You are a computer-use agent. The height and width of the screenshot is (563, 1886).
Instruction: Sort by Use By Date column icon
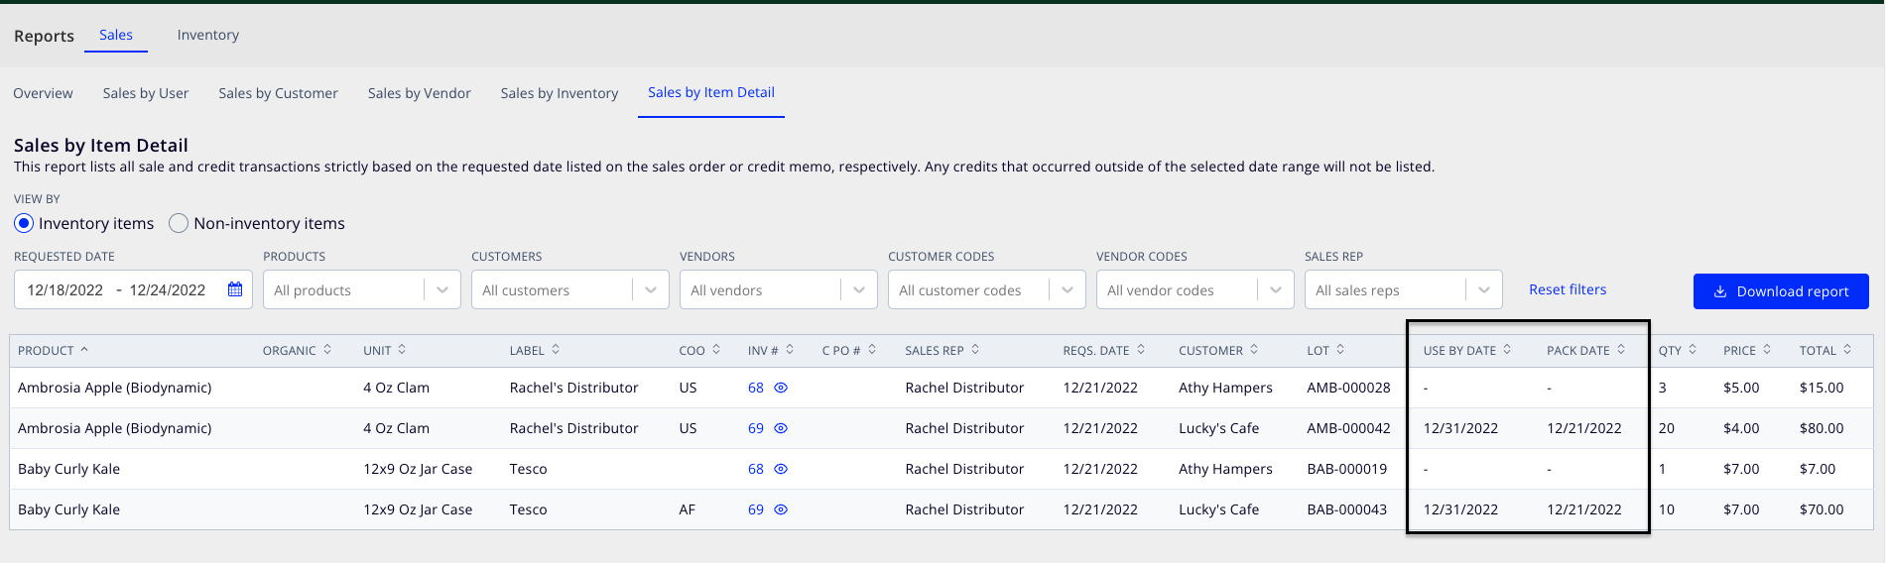coord(1507,350)
